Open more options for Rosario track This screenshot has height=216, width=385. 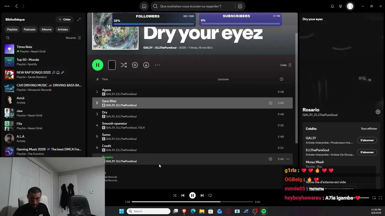pyautogui.click(x=288, y=159)
